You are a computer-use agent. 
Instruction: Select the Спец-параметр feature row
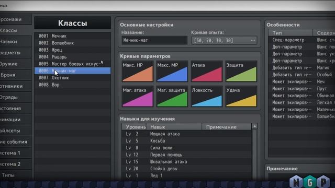pos(301,40)
